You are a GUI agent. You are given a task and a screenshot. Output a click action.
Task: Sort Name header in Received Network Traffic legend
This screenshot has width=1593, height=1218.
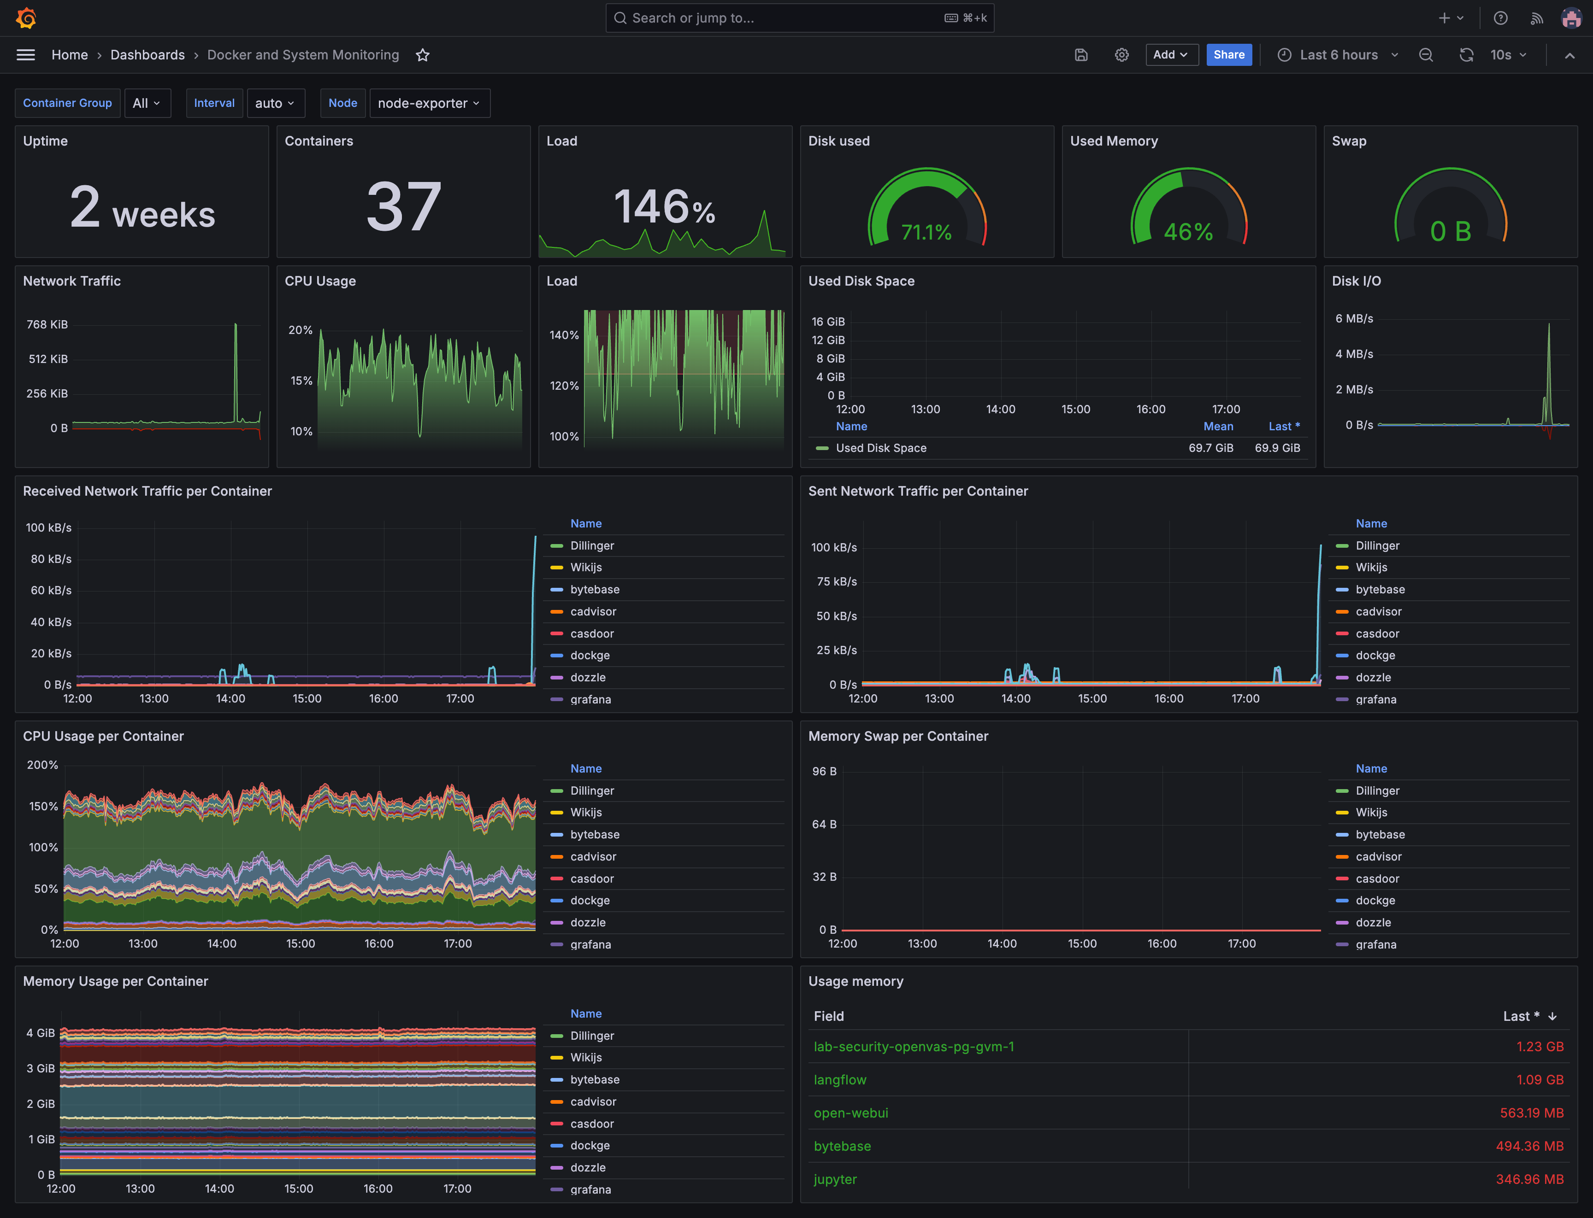click(x=585, y=523)
